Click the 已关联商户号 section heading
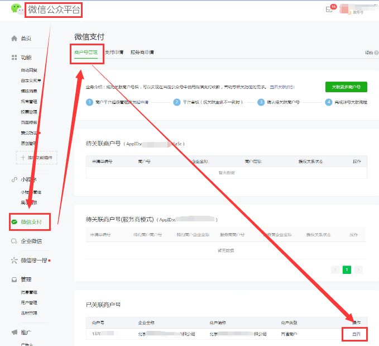Viewport: 379px width, 346px height. click(103, 305)
